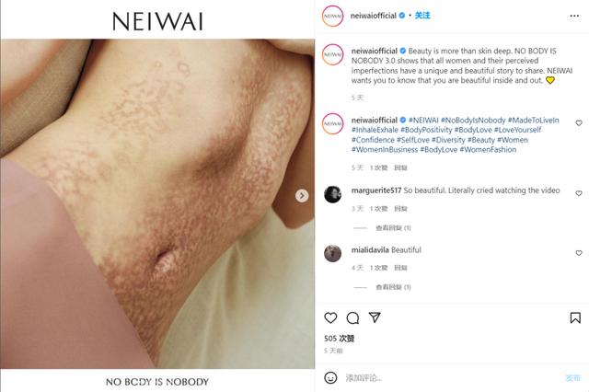Open the comment bubble icon
The height and width of the screenshot is (392, 589).
[x=352, y=318]
